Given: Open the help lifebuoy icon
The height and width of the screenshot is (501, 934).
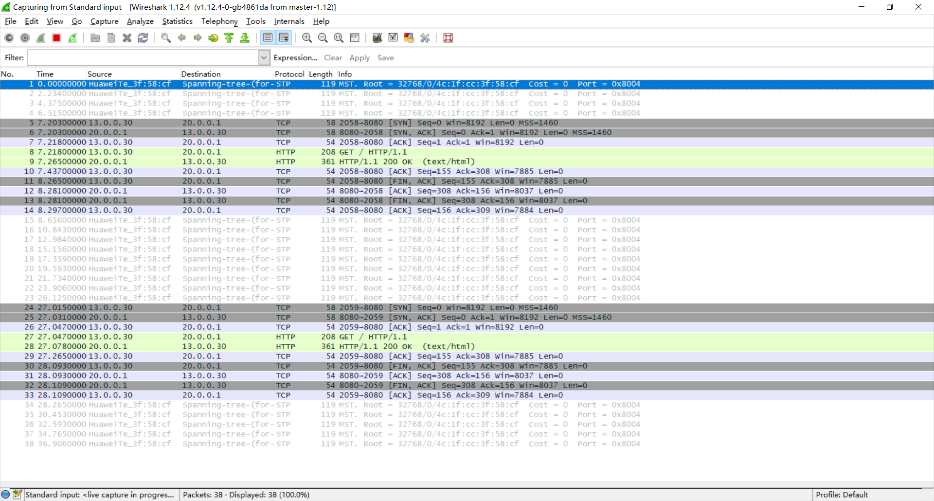Looking at the screenshot, I should pos(448,38).
